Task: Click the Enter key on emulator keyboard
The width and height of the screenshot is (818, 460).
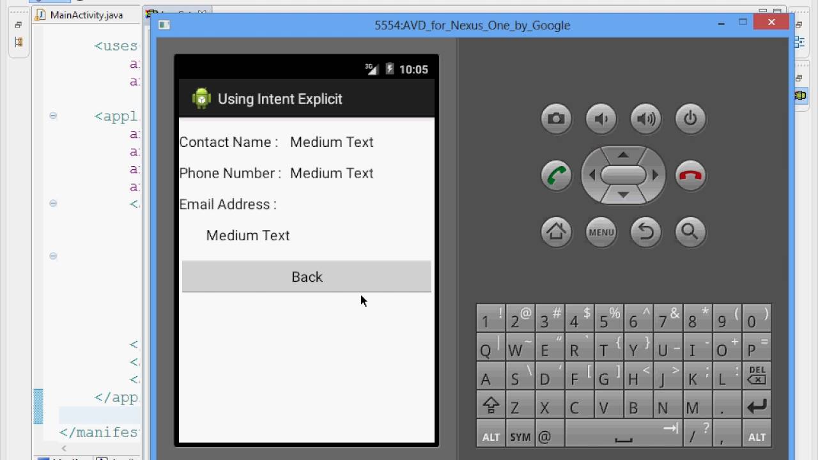Action: point(757,406)
